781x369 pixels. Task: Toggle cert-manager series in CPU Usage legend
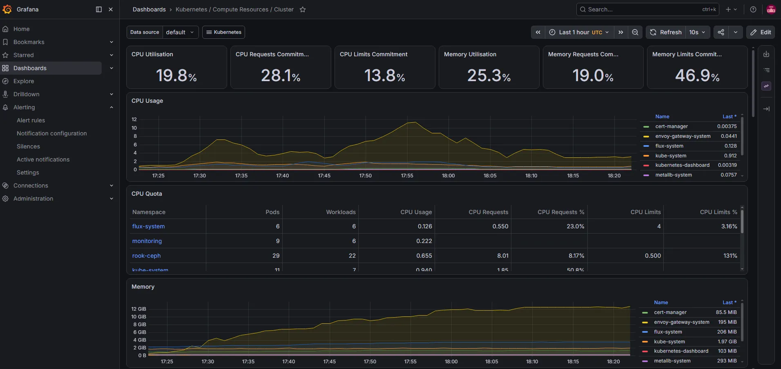click(x=672, y=126)
